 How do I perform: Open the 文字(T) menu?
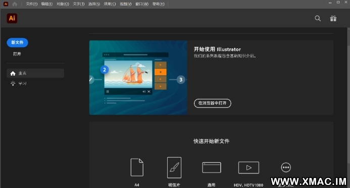pyautogui.click(x=79, y=4)
